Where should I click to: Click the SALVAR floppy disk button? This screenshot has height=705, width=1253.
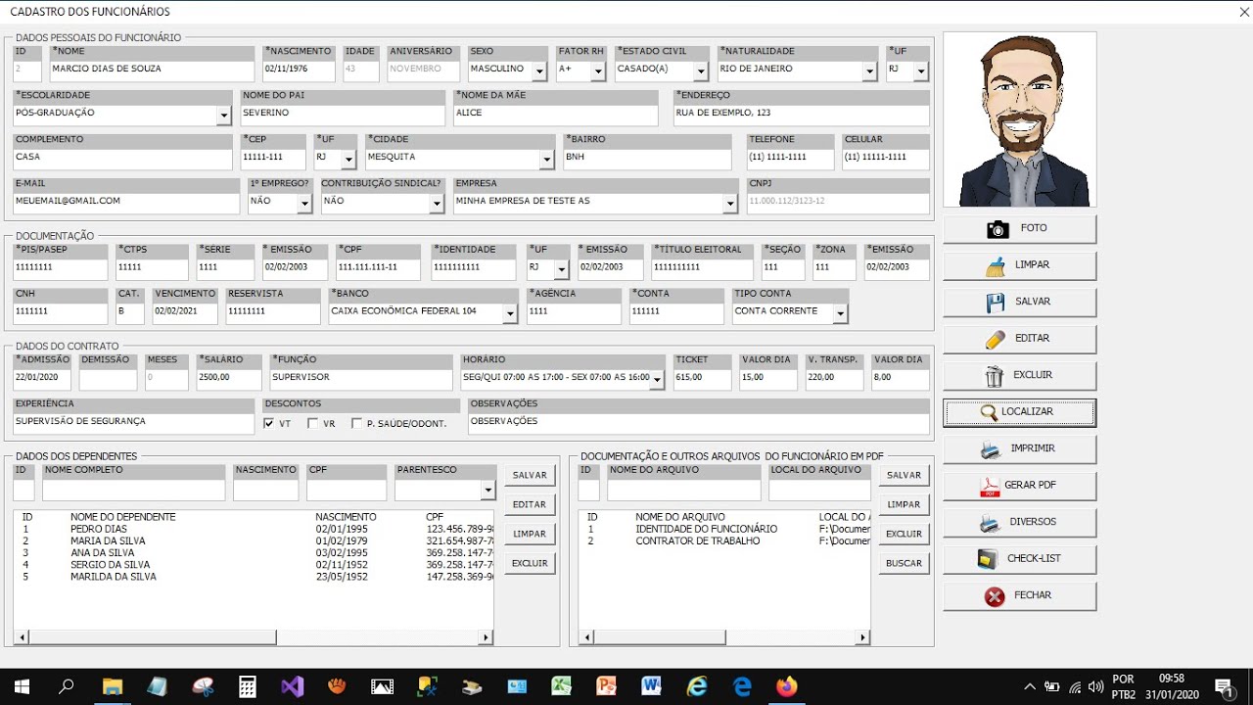1019,302
